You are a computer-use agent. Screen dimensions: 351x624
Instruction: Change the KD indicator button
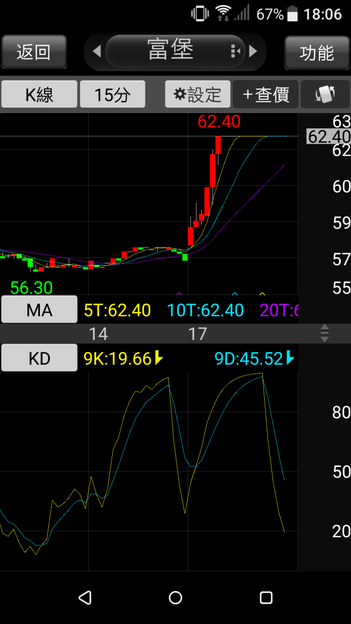(x=39, y=358)
